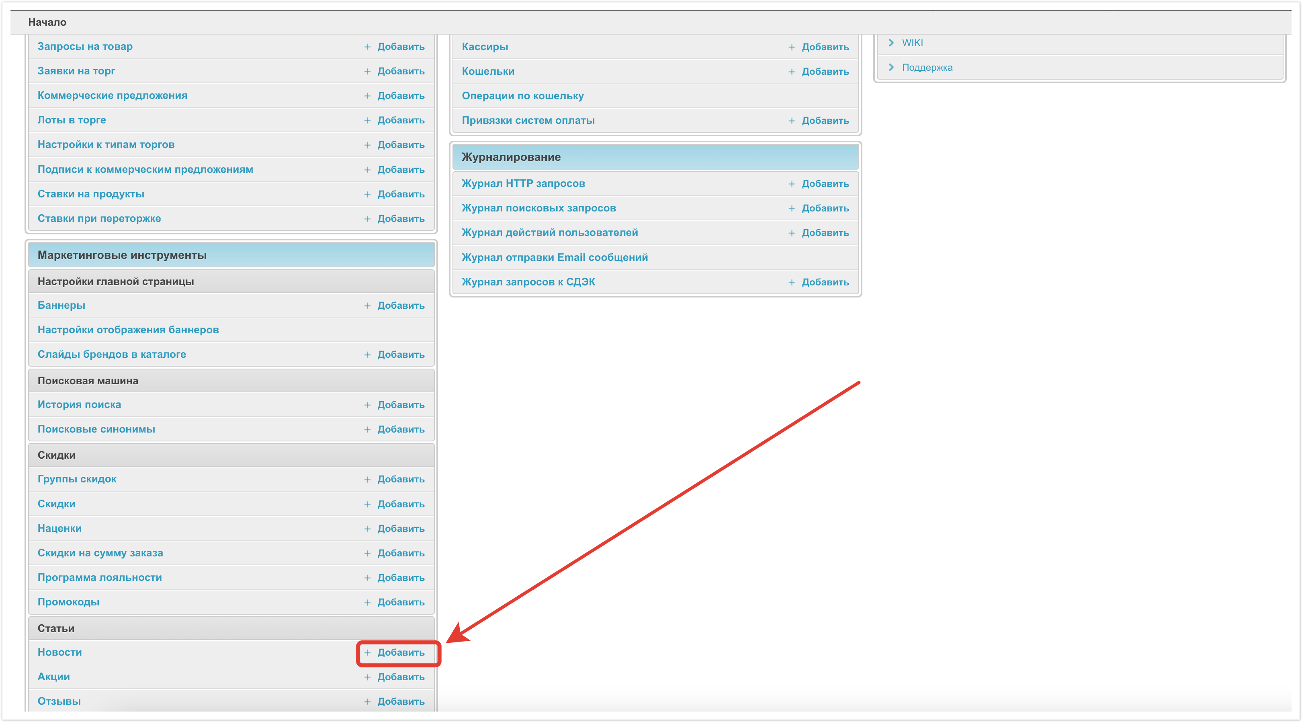This screenshot has width=1302, height=722.
Task: Open Журнал отправки Email сообщений
Action: click(x=555, y=257)
